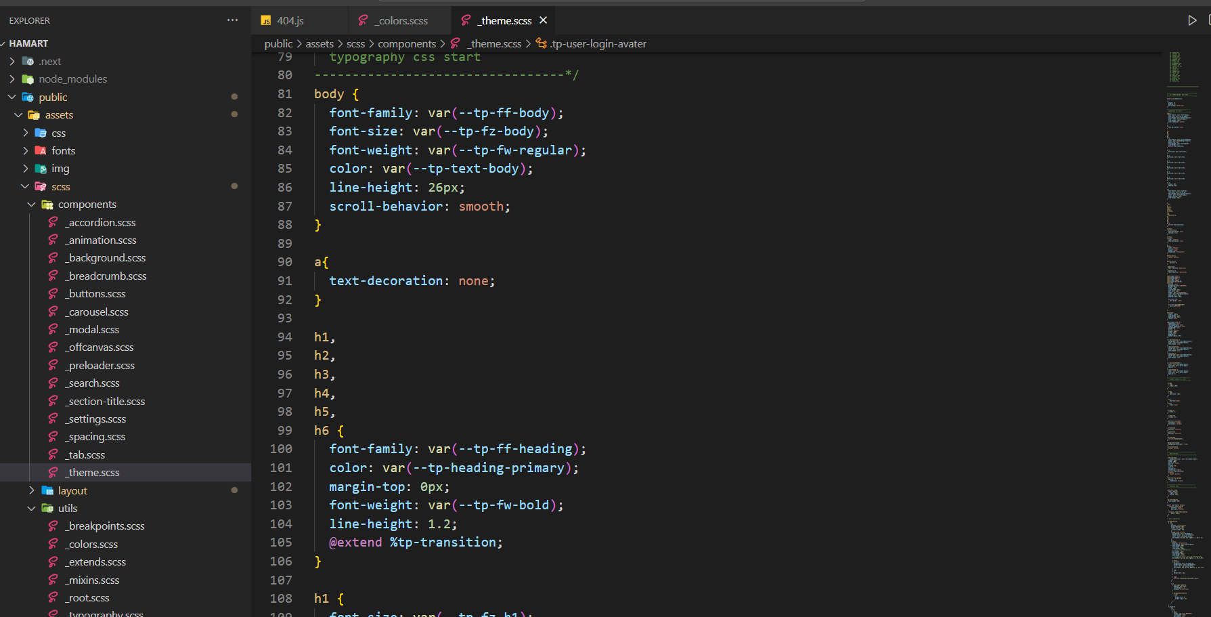Open _extends.scss file

[x=95, y=561]
